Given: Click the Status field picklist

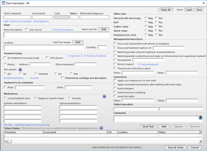Looking at the screenshot, I should [74, 17].
